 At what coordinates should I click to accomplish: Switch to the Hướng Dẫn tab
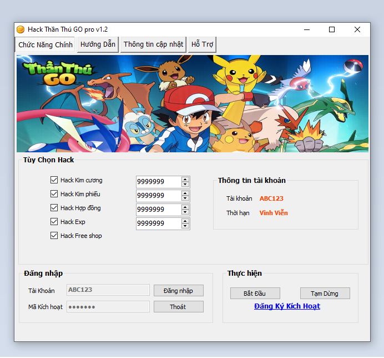(x=98, y=44)
